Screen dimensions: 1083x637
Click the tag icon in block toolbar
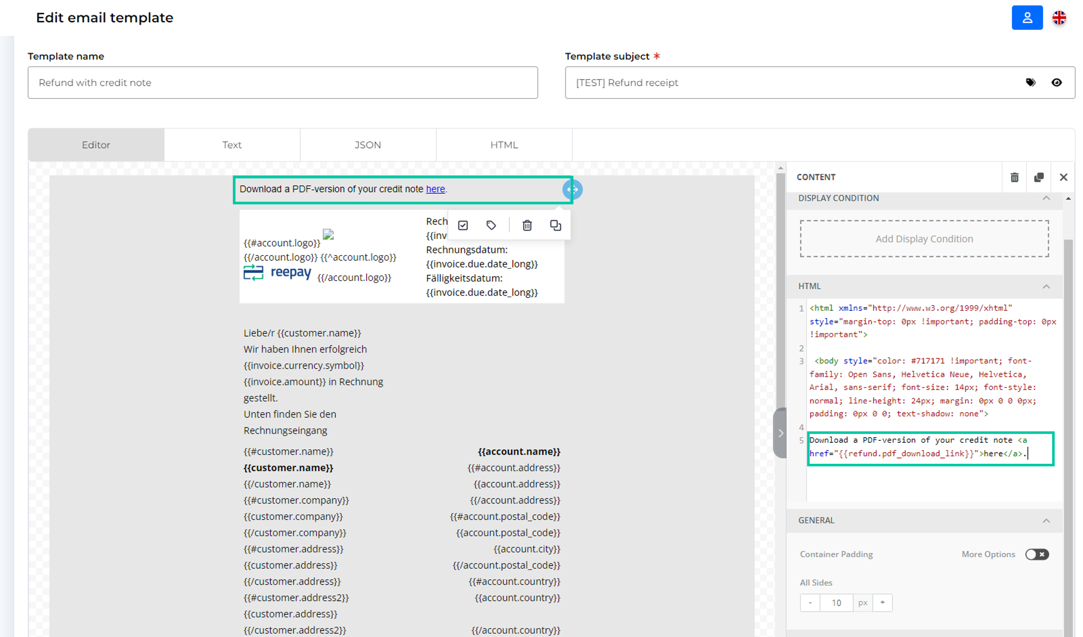click(491, 225)
